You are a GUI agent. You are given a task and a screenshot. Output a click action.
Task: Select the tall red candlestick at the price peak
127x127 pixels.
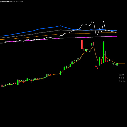tap(82, 44)
